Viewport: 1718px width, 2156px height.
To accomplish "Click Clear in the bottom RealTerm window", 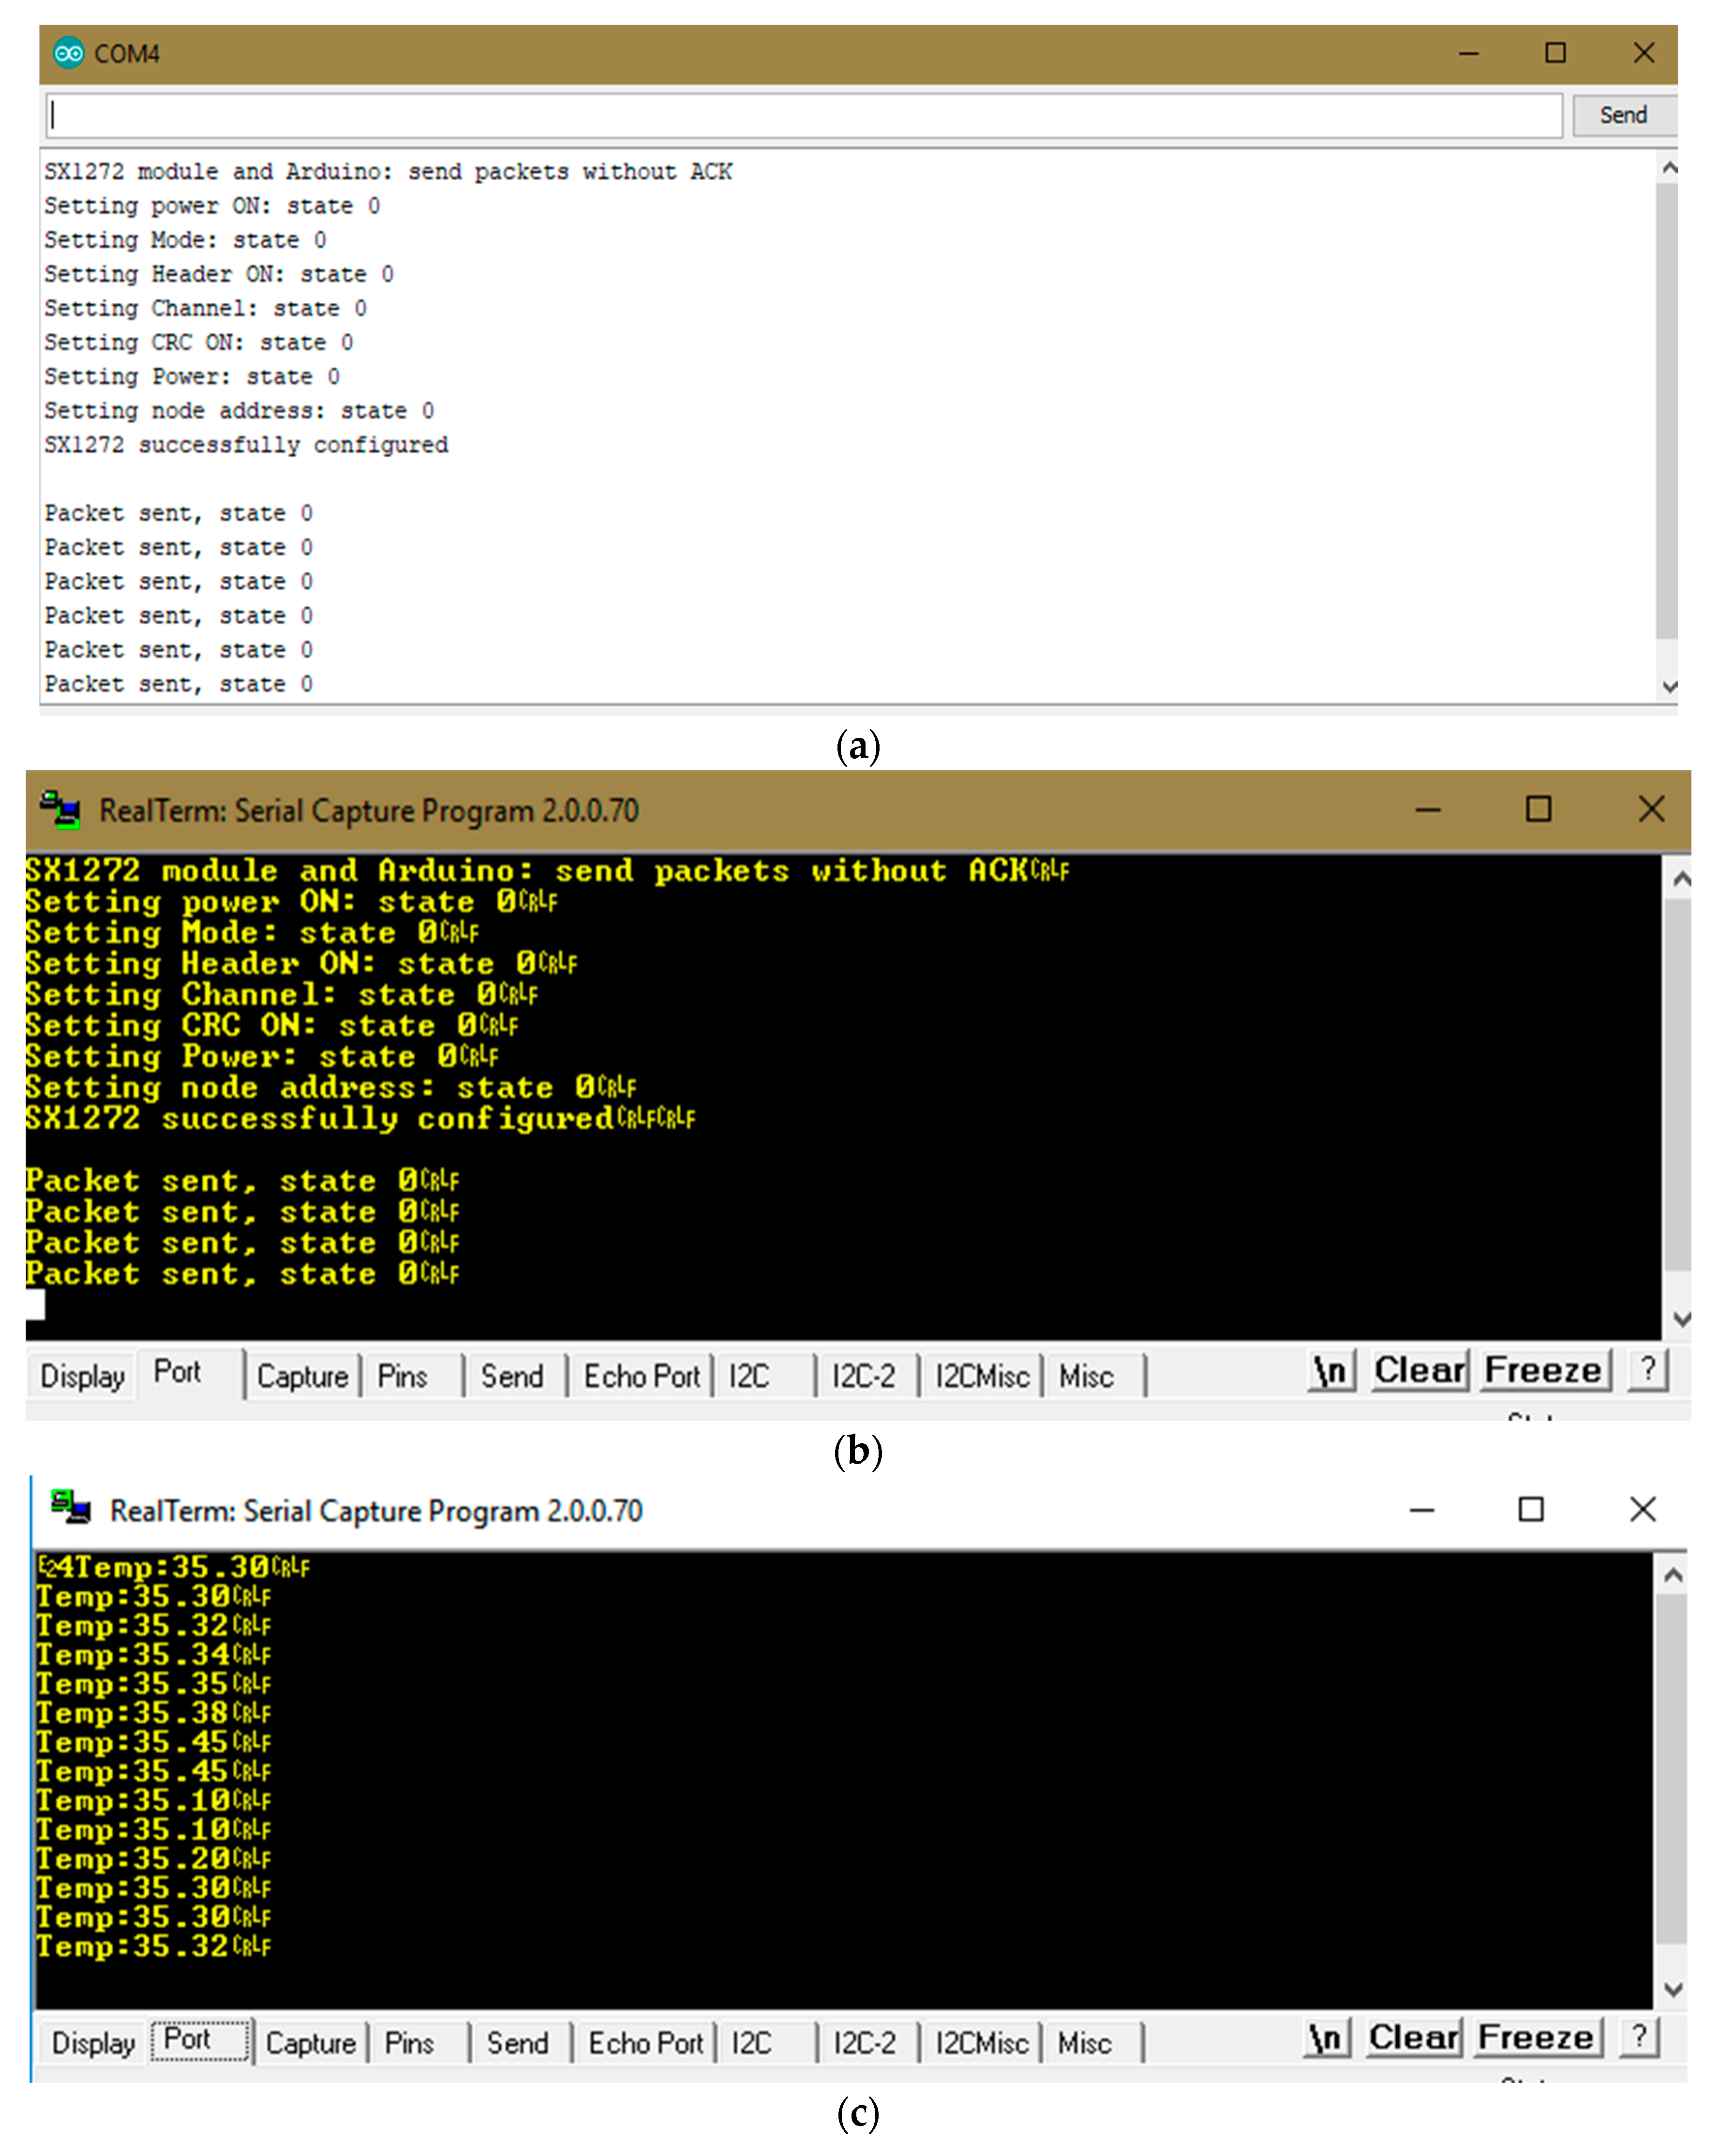I will click(x=1413, y=2038).
